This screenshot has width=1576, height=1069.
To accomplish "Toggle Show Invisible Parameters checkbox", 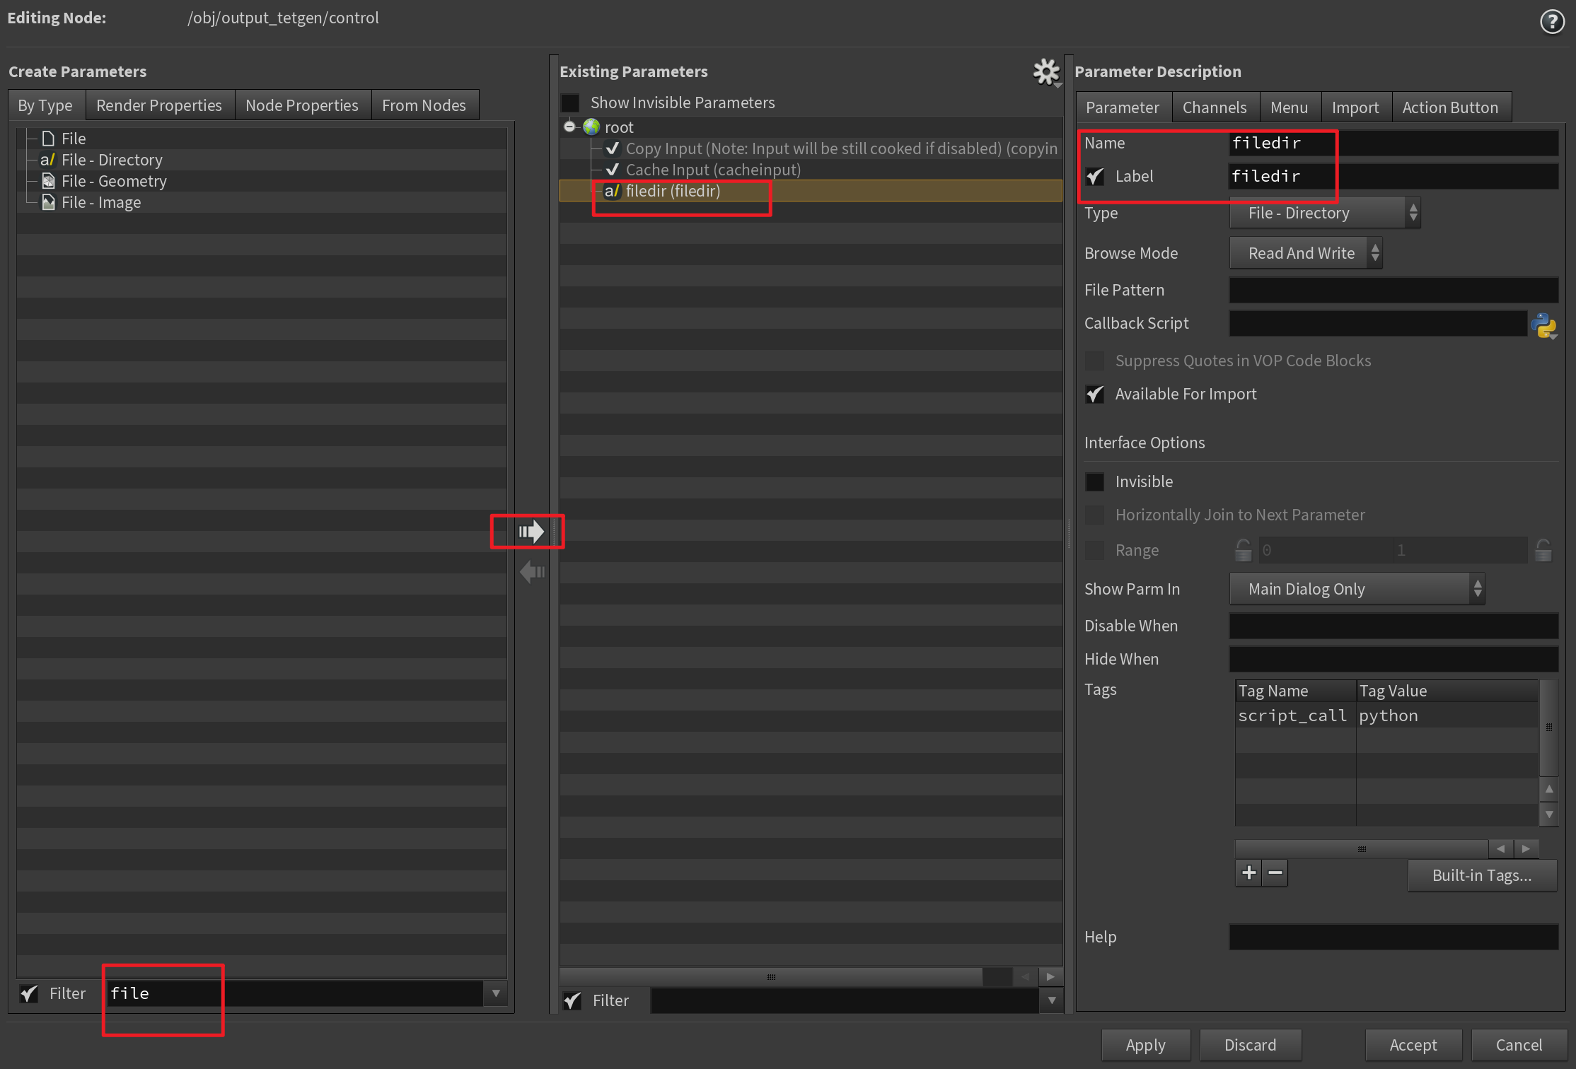I will [x=571, y=103].
